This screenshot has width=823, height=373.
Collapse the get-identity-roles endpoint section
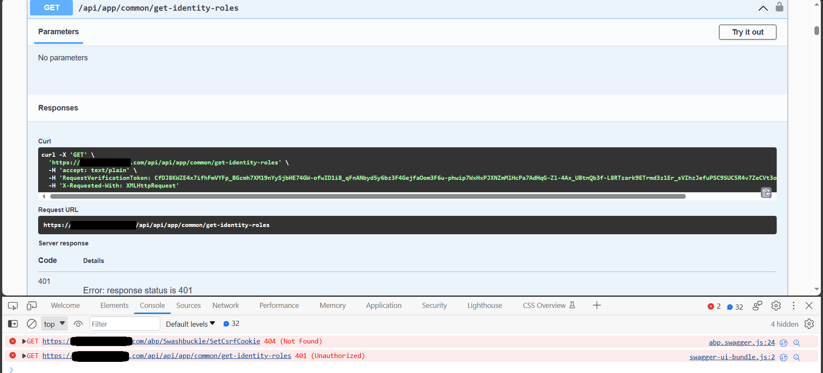[x=763, y=8]
